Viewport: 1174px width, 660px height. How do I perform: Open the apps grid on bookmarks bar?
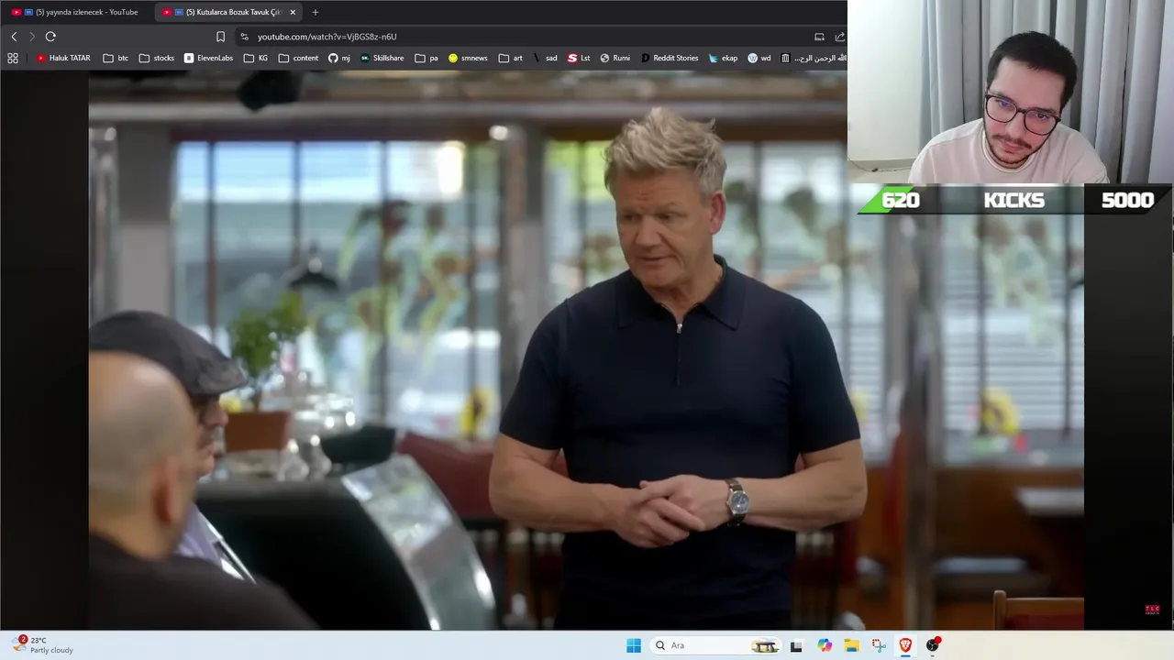pyautogui.click(x=13, y=58)
